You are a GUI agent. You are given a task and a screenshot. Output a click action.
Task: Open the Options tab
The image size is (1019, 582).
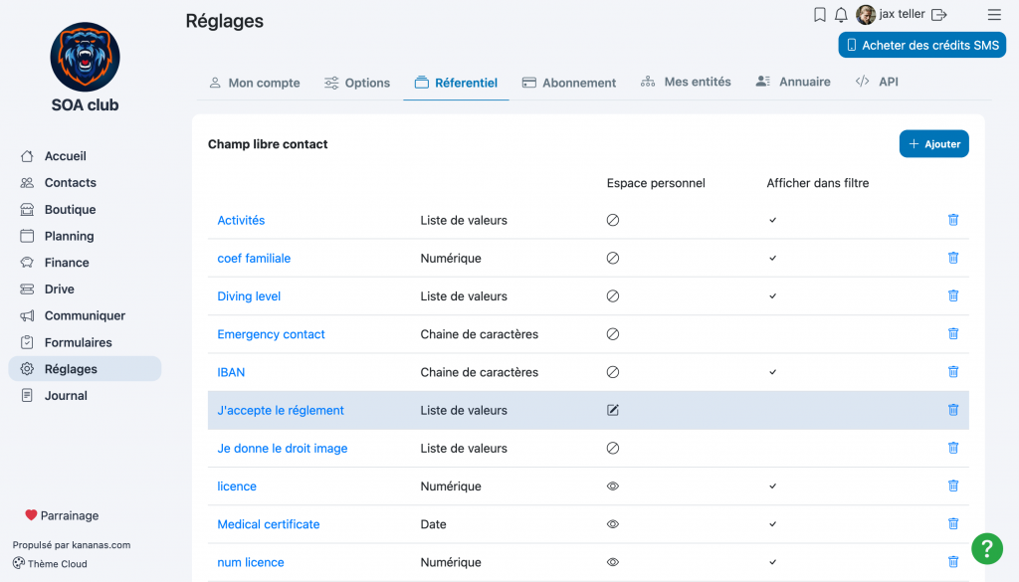(357, 83)
